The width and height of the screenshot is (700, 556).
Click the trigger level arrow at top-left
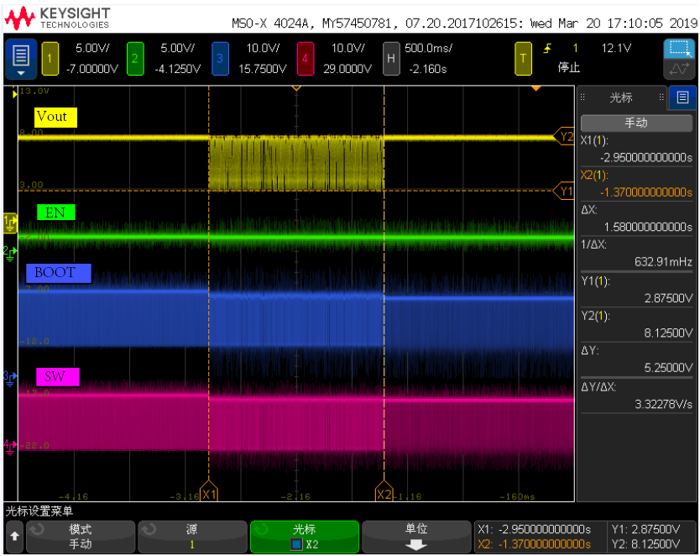click(15, 94)
